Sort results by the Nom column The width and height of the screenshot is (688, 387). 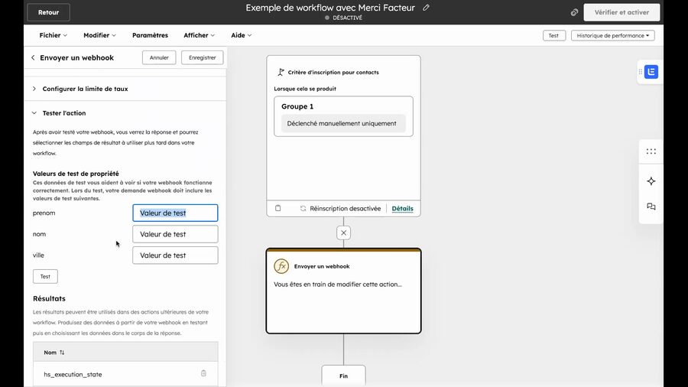pos(54,353)
